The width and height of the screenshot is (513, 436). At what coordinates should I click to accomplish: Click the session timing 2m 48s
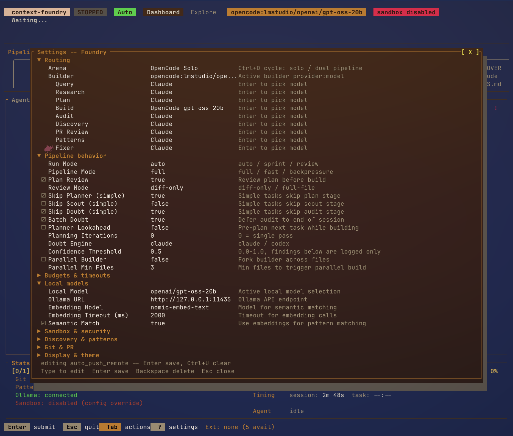pos(333,395)
